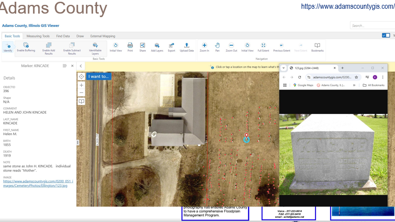Open the map bookmarks book icon

[x=81, y=101]
